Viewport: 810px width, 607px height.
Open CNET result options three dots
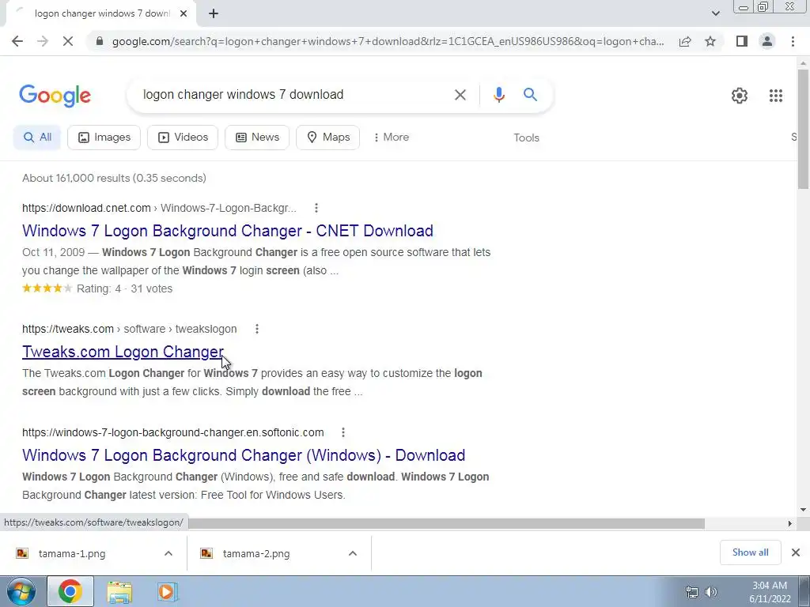[x=316, y=208]
